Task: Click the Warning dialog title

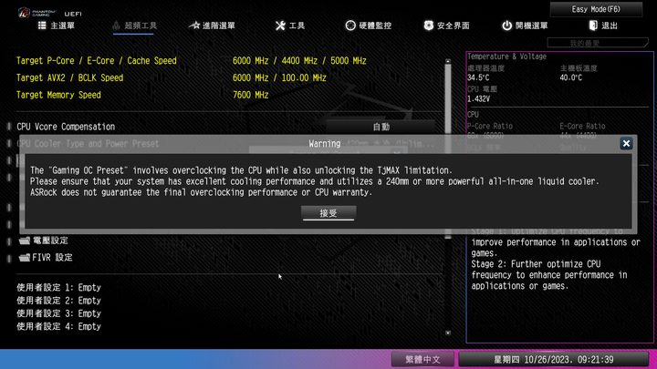Action: point(325,144)
